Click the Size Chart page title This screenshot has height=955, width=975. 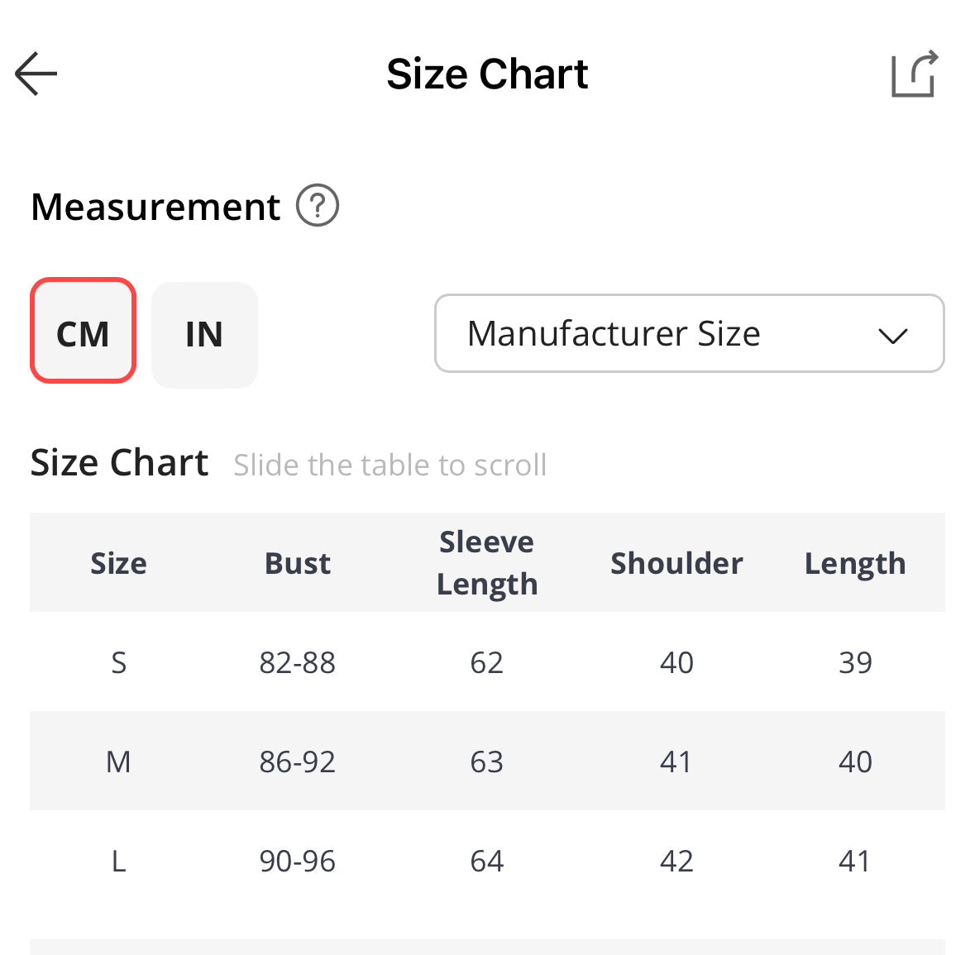487,74
